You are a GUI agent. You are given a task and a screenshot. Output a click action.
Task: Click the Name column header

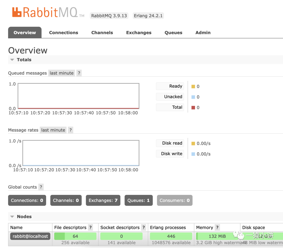click(x=17, y=227)
